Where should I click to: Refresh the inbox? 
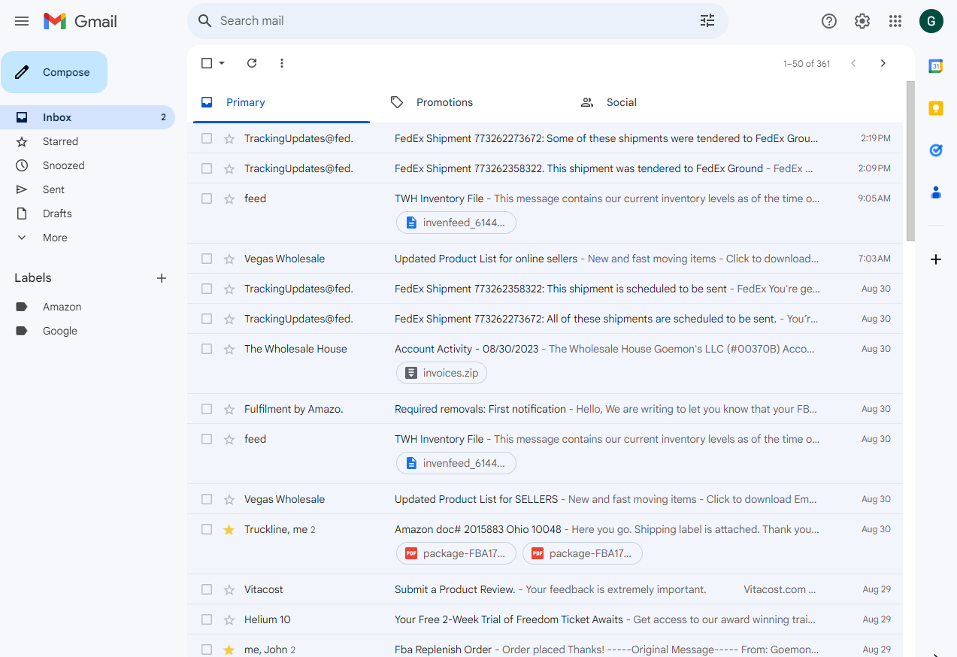click(252, 63)
